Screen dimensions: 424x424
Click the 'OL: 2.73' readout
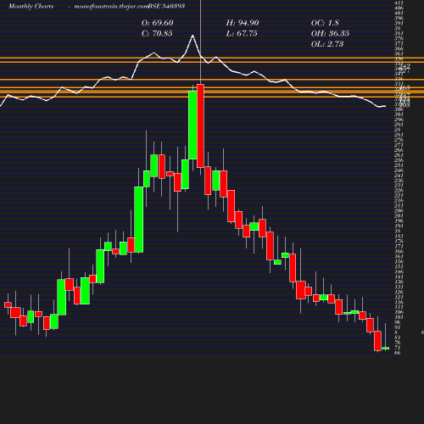(327, 44)
